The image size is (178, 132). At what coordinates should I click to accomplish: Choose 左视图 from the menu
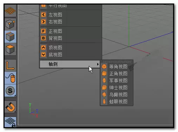click(70, 15)
